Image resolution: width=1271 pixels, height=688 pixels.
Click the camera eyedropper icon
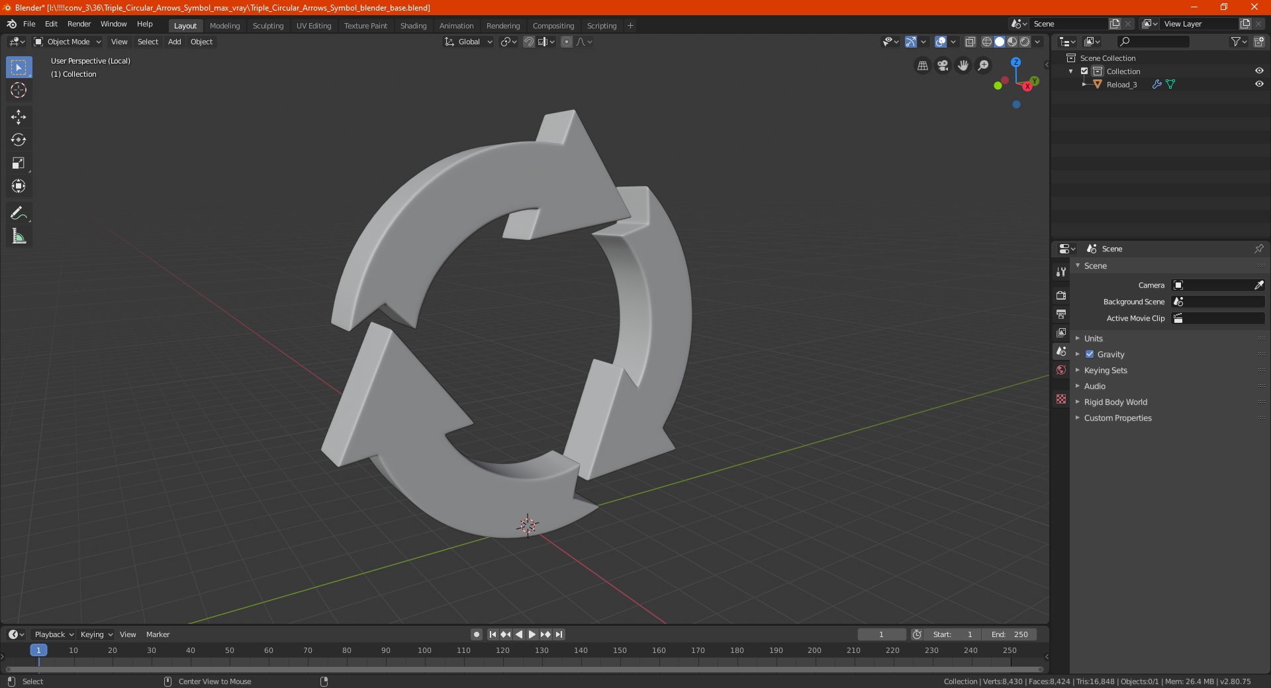point(1258,285)
